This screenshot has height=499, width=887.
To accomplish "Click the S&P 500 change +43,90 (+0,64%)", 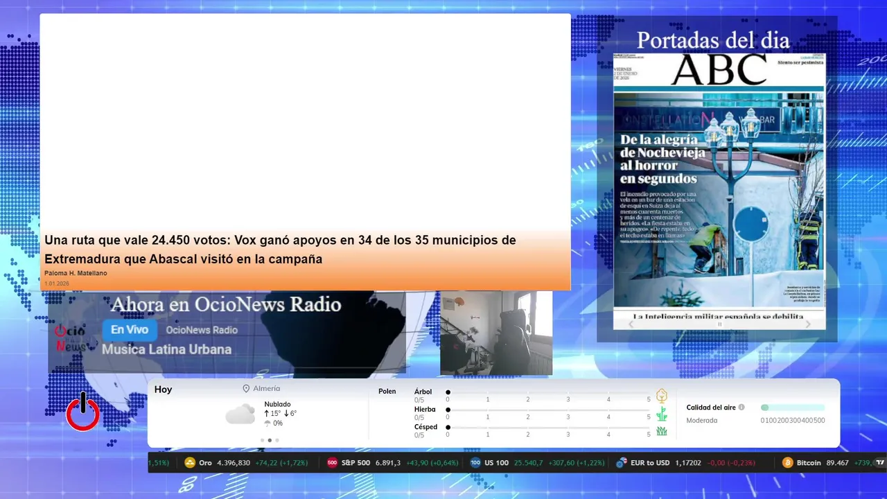I will pyautogui.click(x=432, y=463).
